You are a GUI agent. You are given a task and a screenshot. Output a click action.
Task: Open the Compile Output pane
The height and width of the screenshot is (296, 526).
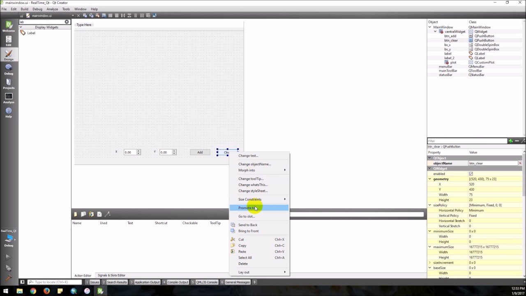[175, 282]
